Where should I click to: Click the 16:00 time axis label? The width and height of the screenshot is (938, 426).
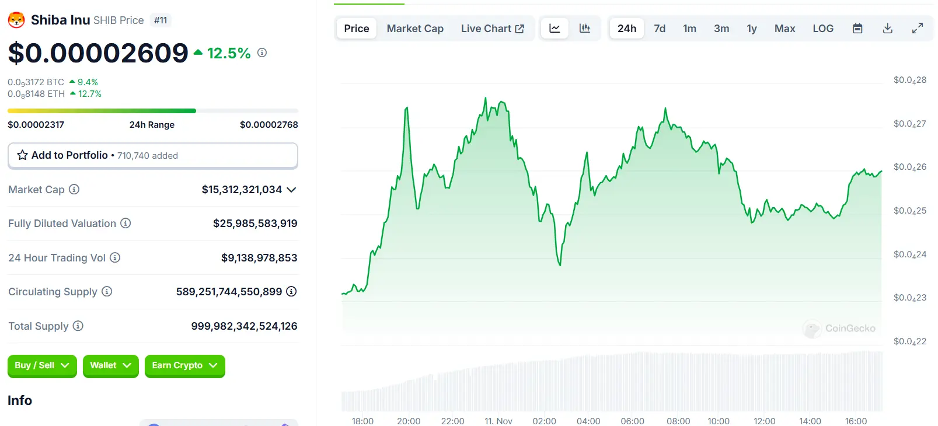click(x=856, y=421)
